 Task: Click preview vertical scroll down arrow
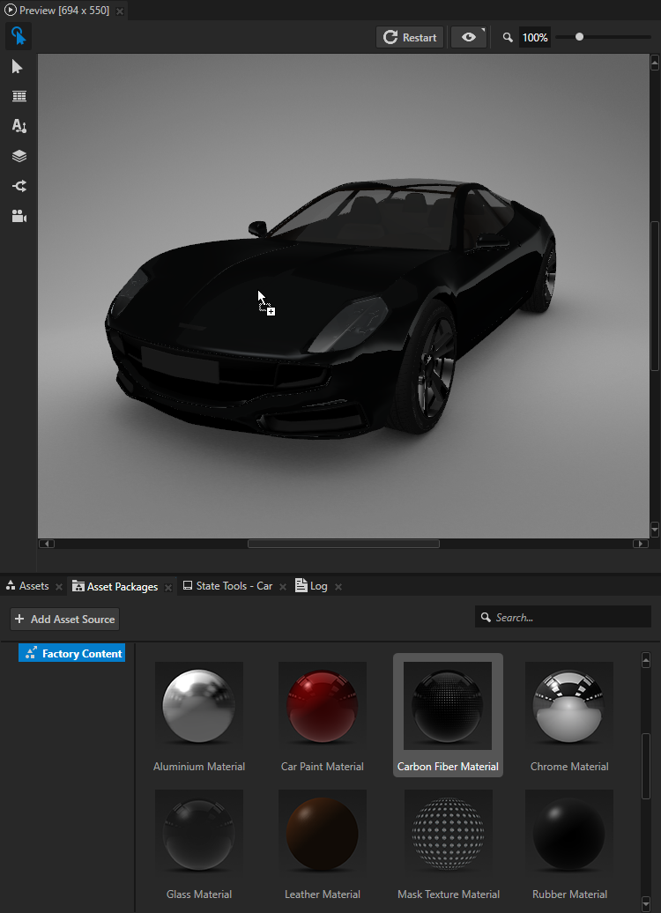(655, 530)
